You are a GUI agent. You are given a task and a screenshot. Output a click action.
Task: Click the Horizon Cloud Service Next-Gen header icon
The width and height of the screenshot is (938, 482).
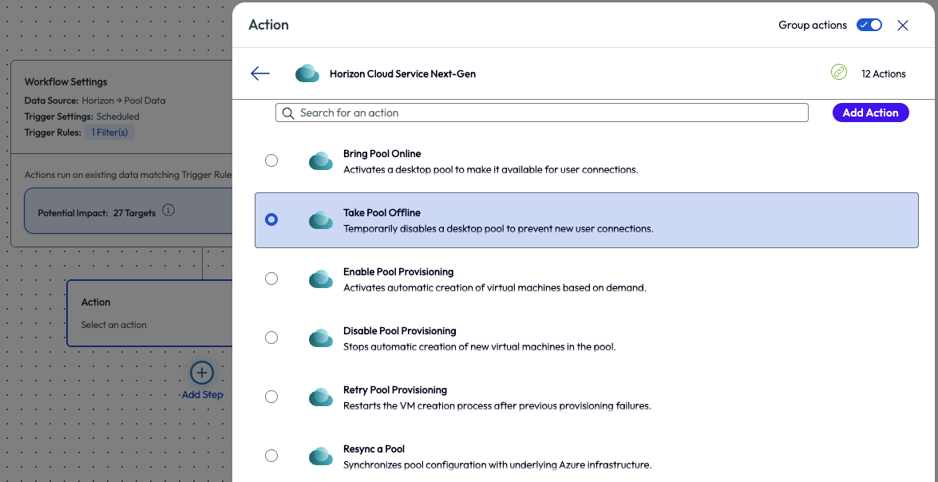pyautogui.click(x=307, y=73)
